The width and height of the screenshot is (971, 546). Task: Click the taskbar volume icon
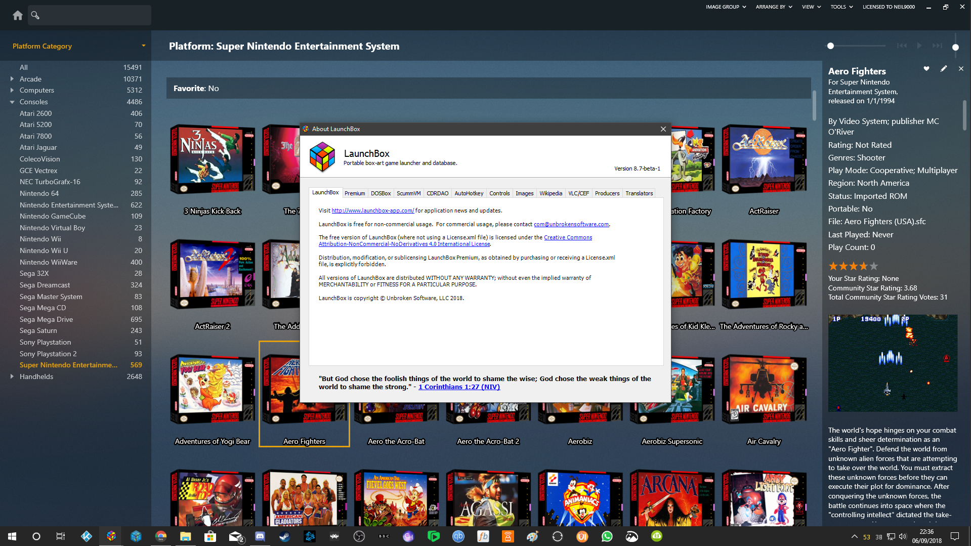tap(903, 536)
